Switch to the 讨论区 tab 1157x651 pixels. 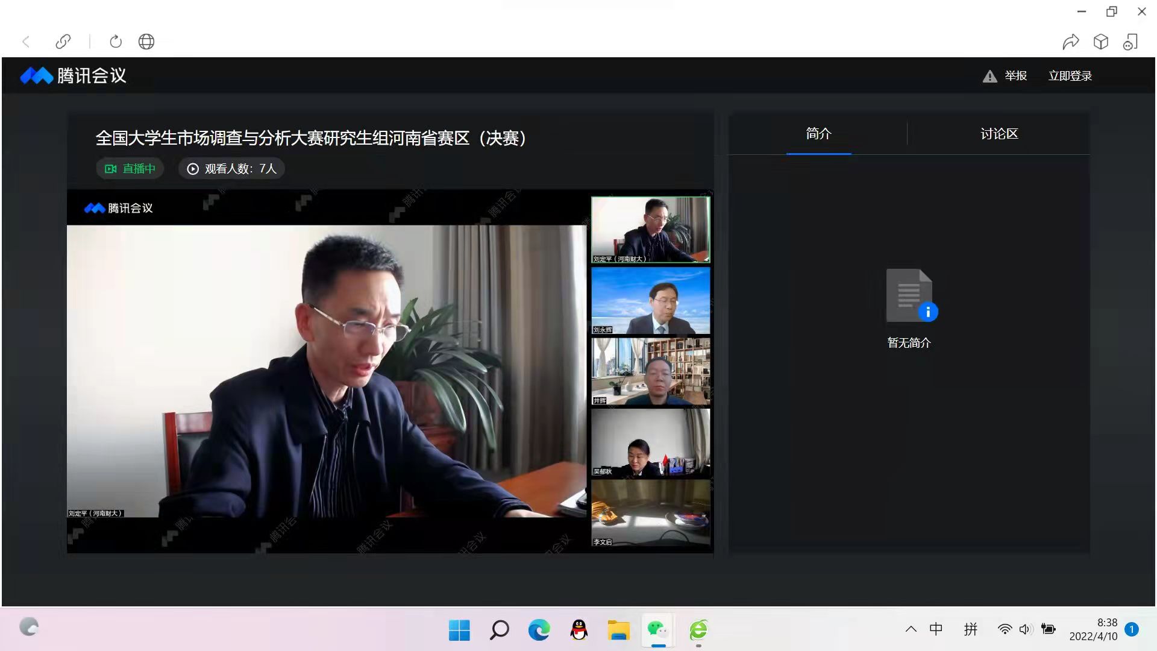click(x=999, y=134)
